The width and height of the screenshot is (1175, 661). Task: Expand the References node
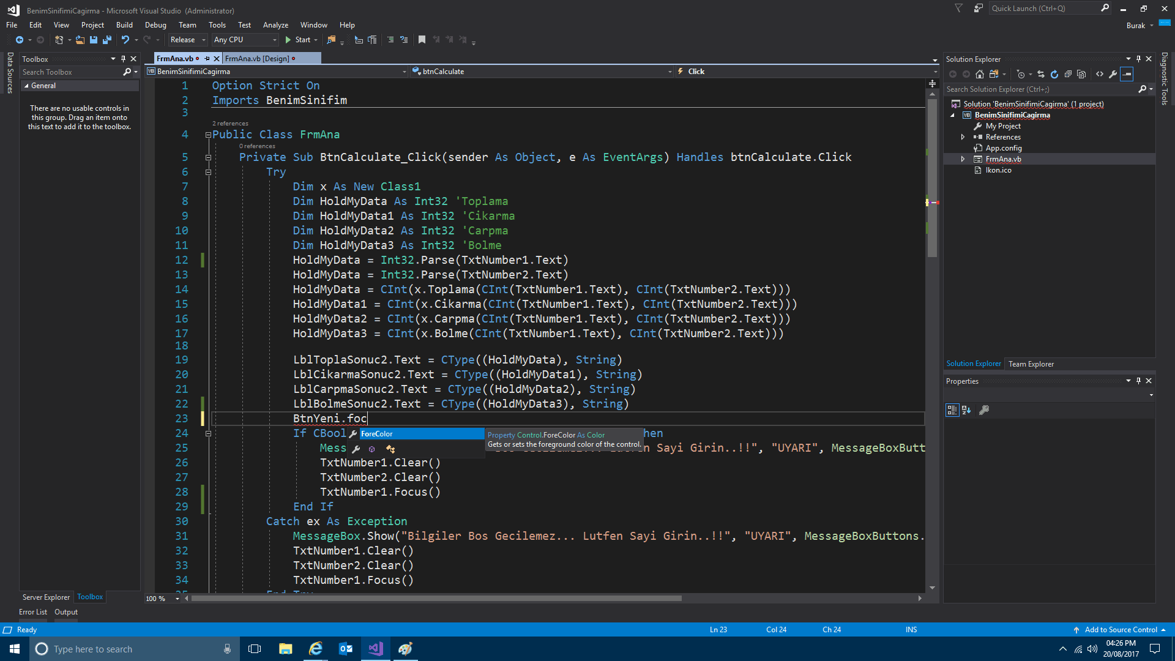pyautogui.click(x=963, y=136)
